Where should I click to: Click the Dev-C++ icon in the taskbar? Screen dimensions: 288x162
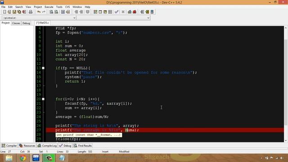coord(36,158)
